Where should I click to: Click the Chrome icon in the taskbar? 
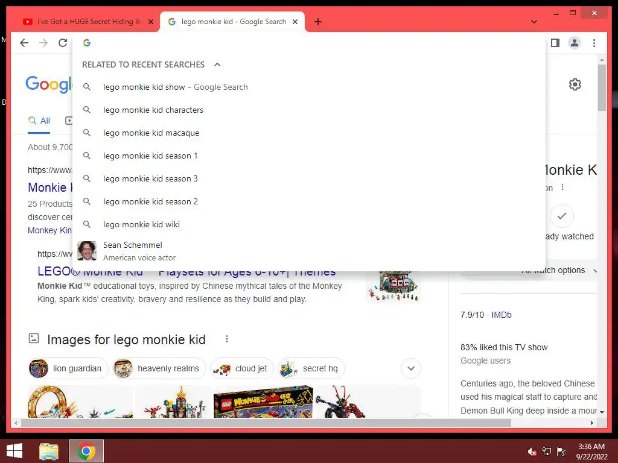pos(86,451)
